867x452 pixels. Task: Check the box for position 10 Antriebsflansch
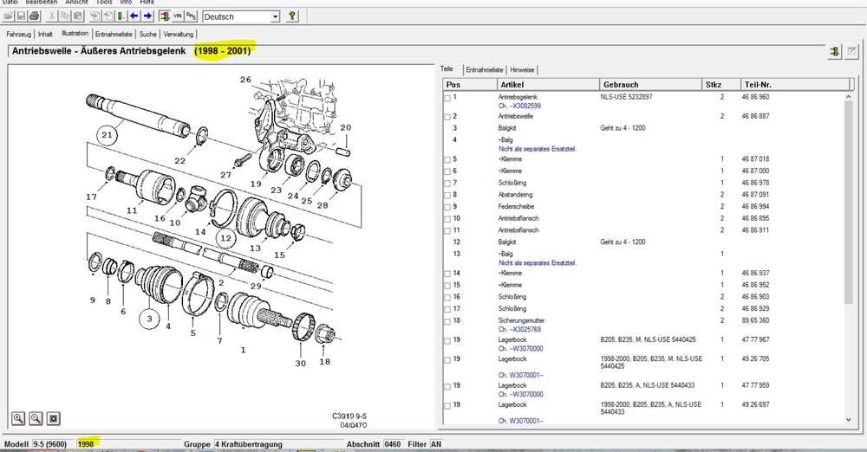point(447,219)
